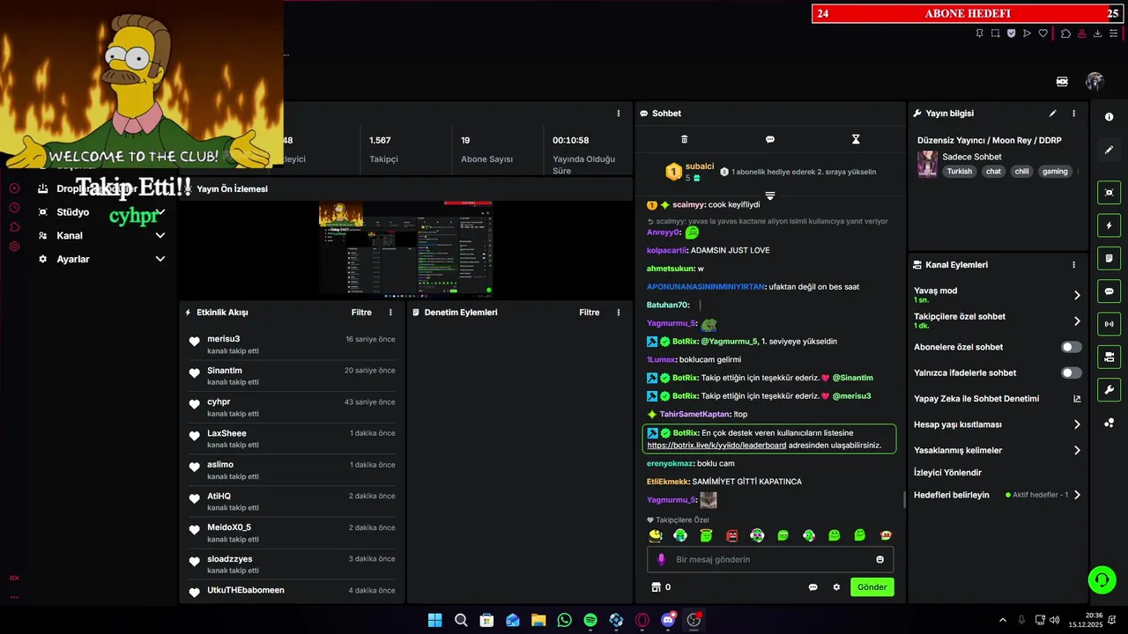Open Yayın bilgisi three-dot menu
This screenshot has width=1128, height=634.
pos(1073,114)
